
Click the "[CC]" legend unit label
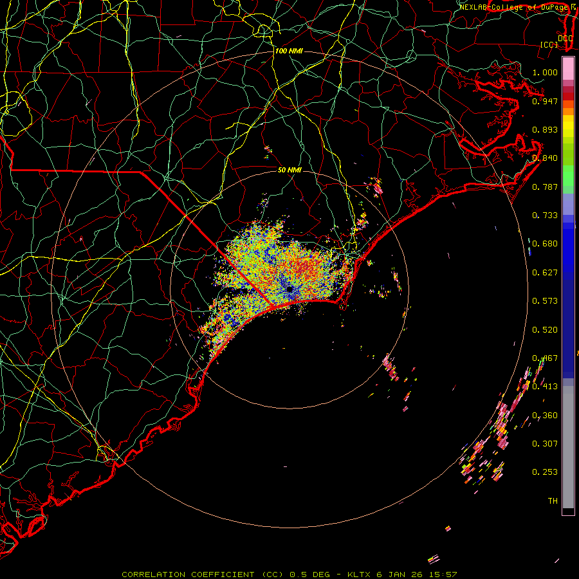click(x=549, y=44)
